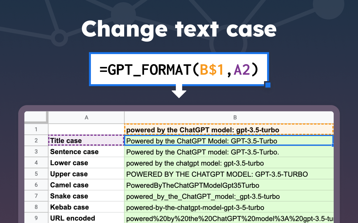The image size is (358, 223).
Task: Click row number 5 header
Action: click(36, 174)
